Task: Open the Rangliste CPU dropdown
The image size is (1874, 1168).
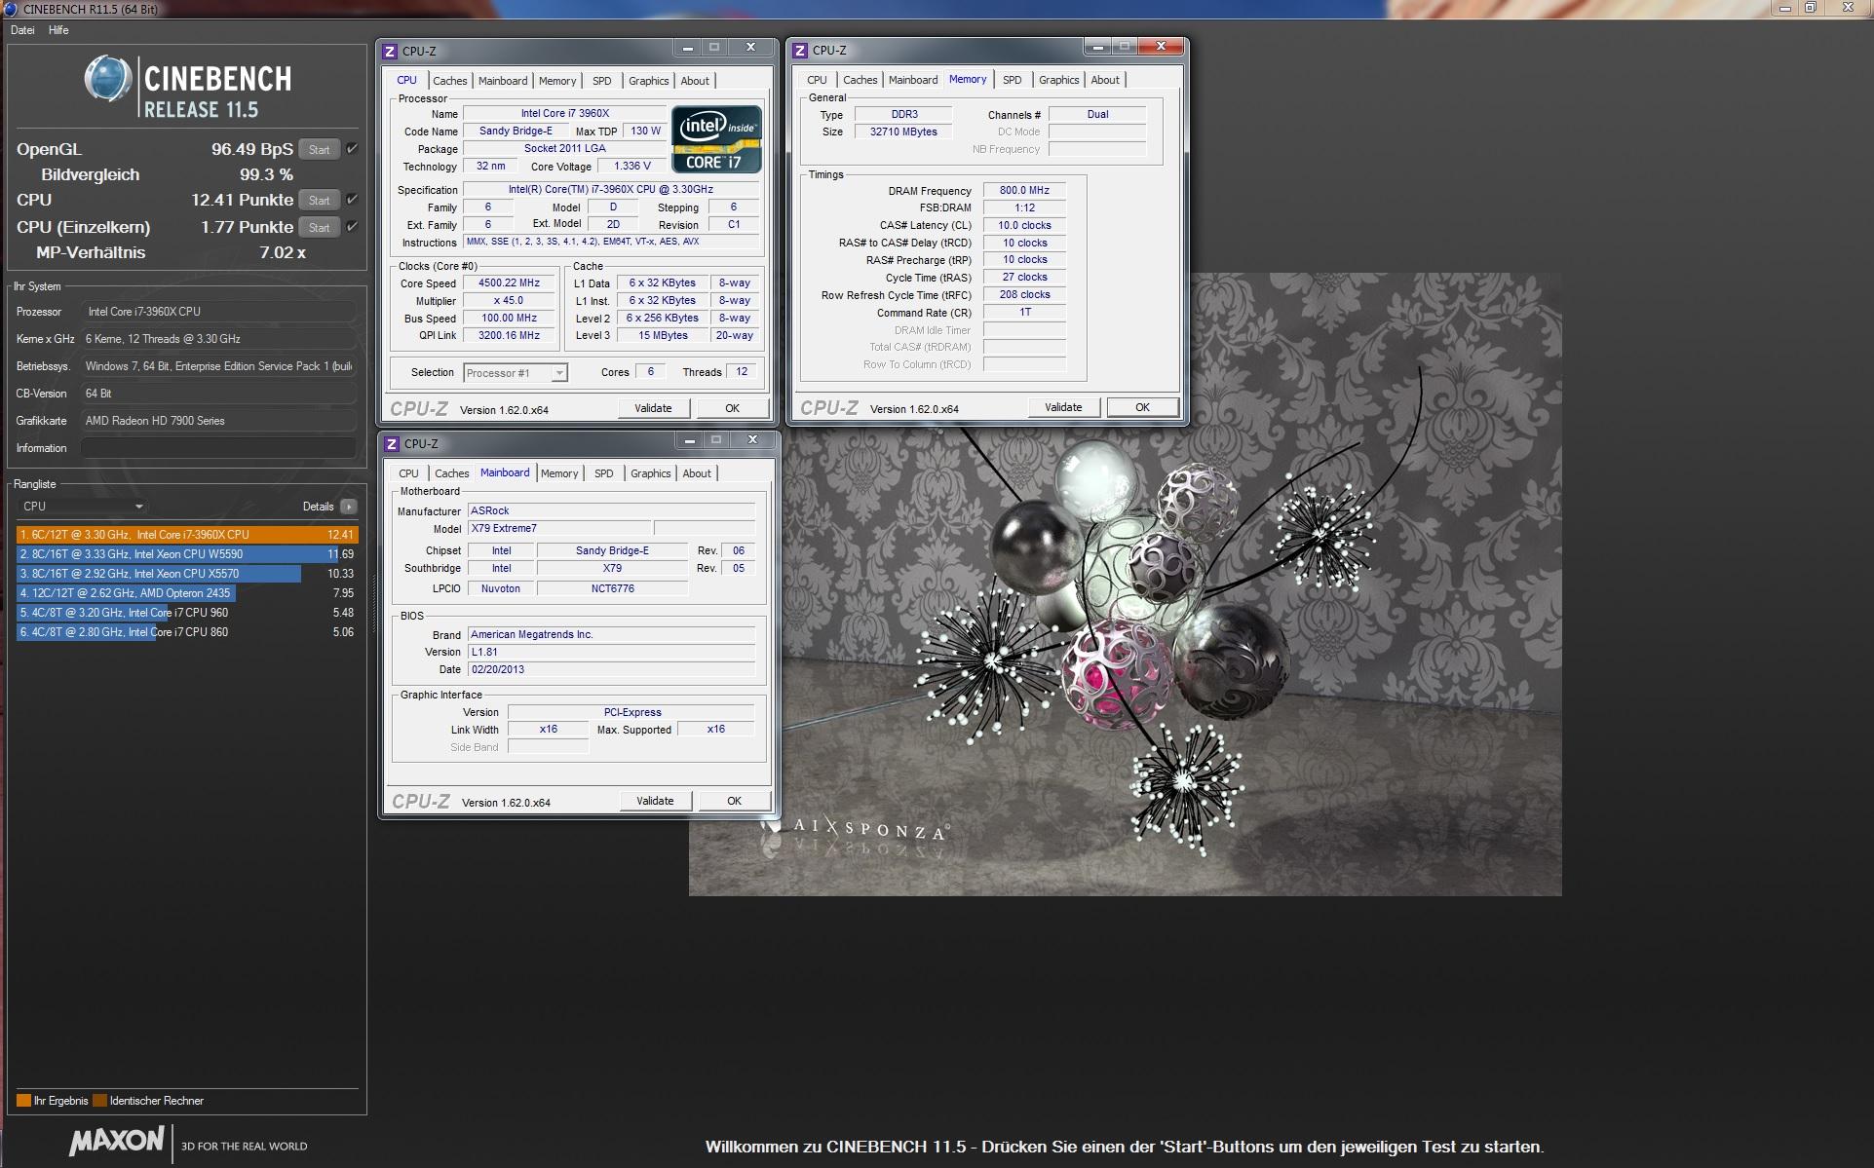Action: click(x=82, y=507)
